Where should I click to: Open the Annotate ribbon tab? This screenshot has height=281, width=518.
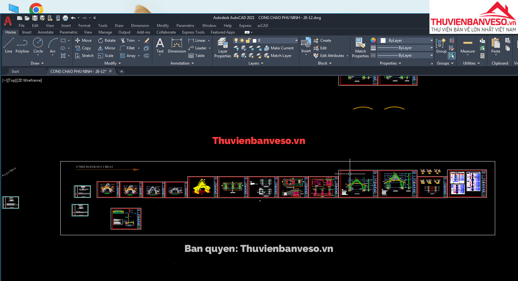coord(45,32)
